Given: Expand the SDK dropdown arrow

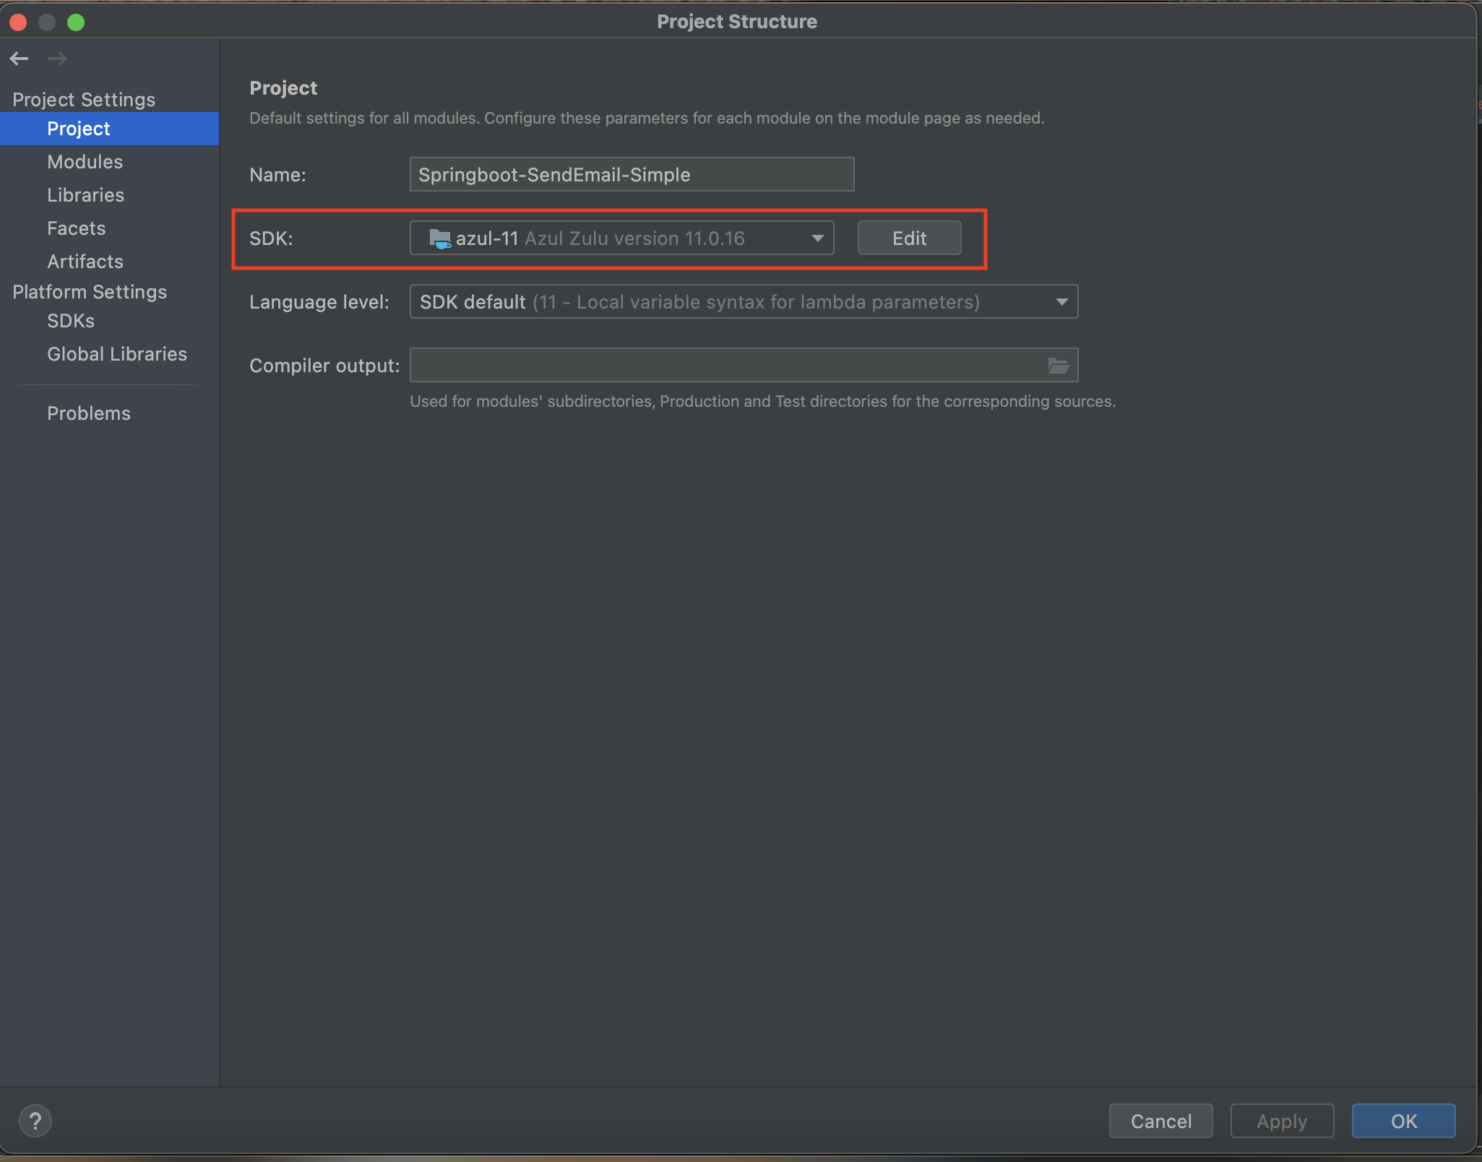Looking at the screenshot, I should [x=817, y=238].
